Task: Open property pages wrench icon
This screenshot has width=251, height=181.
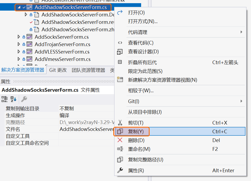Action: click(x=24, y=99)
